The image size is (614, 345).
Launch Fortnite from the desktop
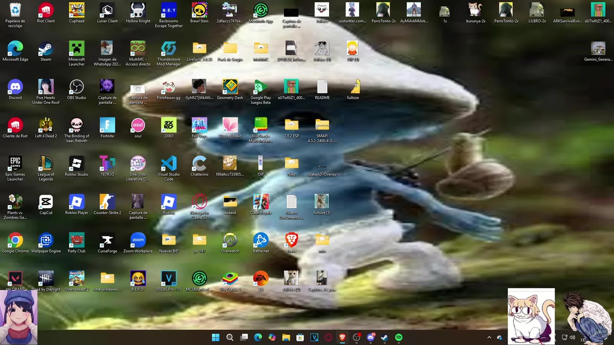pos(107,128)
